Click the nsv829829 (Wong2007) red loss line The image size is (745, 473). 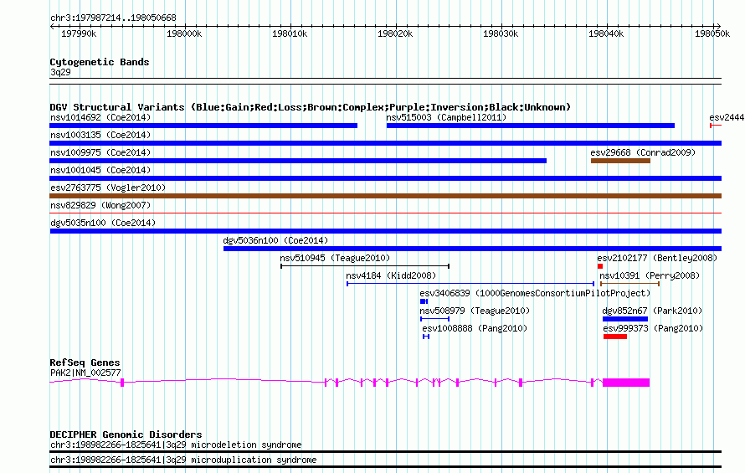pyautogui.click(x=385, y=213)
